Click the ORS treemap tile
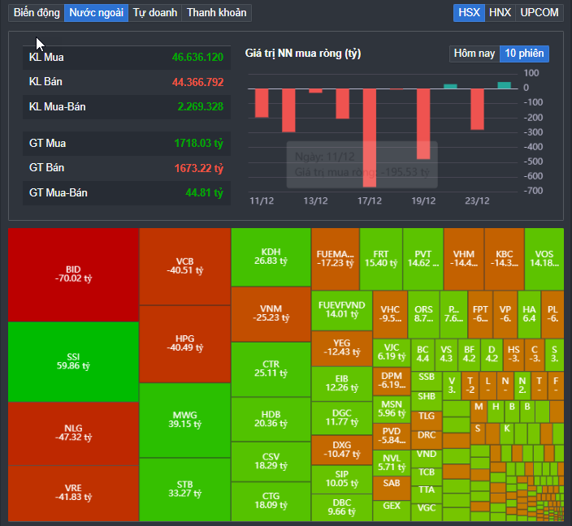This screenshot has height=526, width=572. [x=423, y=314]
